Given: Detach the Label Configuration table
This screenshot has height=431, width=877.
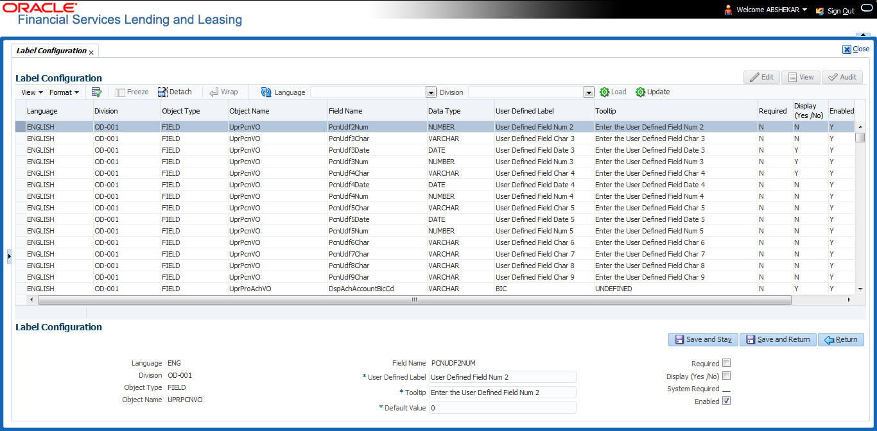Looking at the screenshot, I should coord(175,92).
